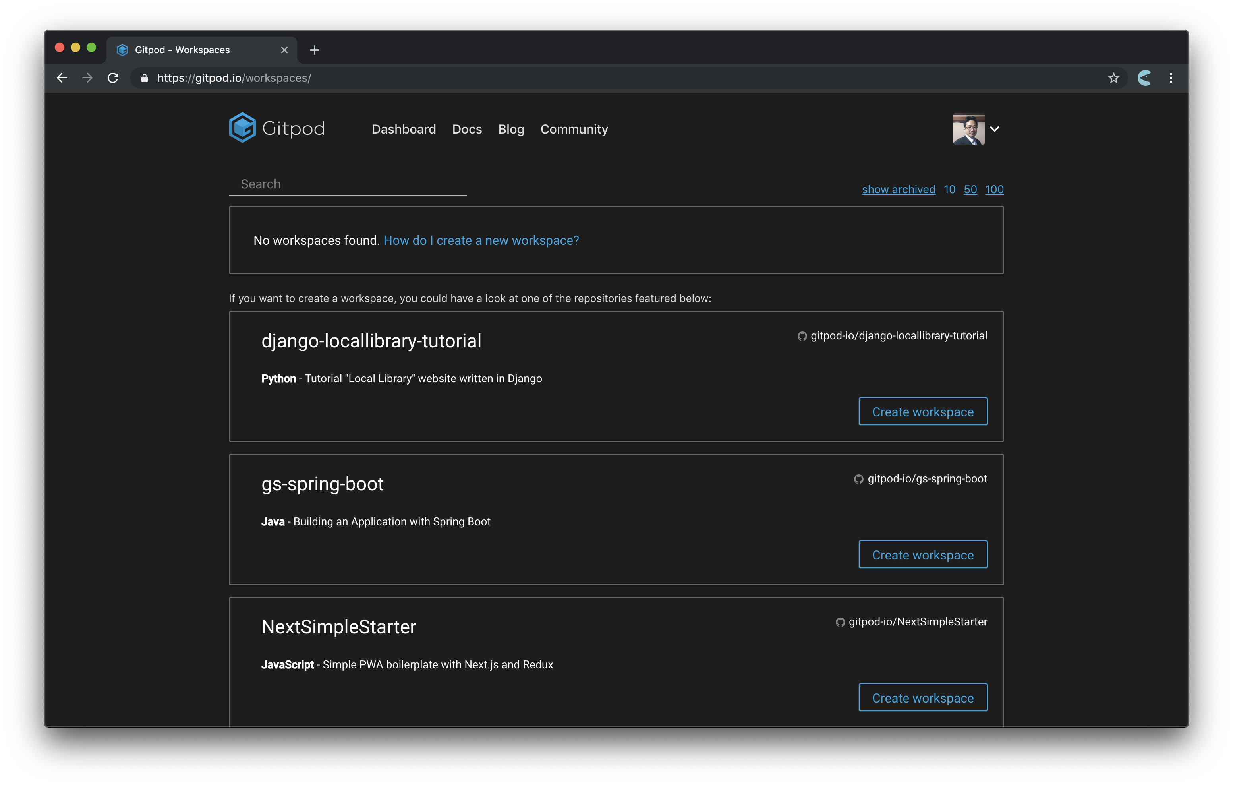1233x786 pixels.
Task: Open gitpod-io/gs-spring-boot repository link
Action: [927, 478]
